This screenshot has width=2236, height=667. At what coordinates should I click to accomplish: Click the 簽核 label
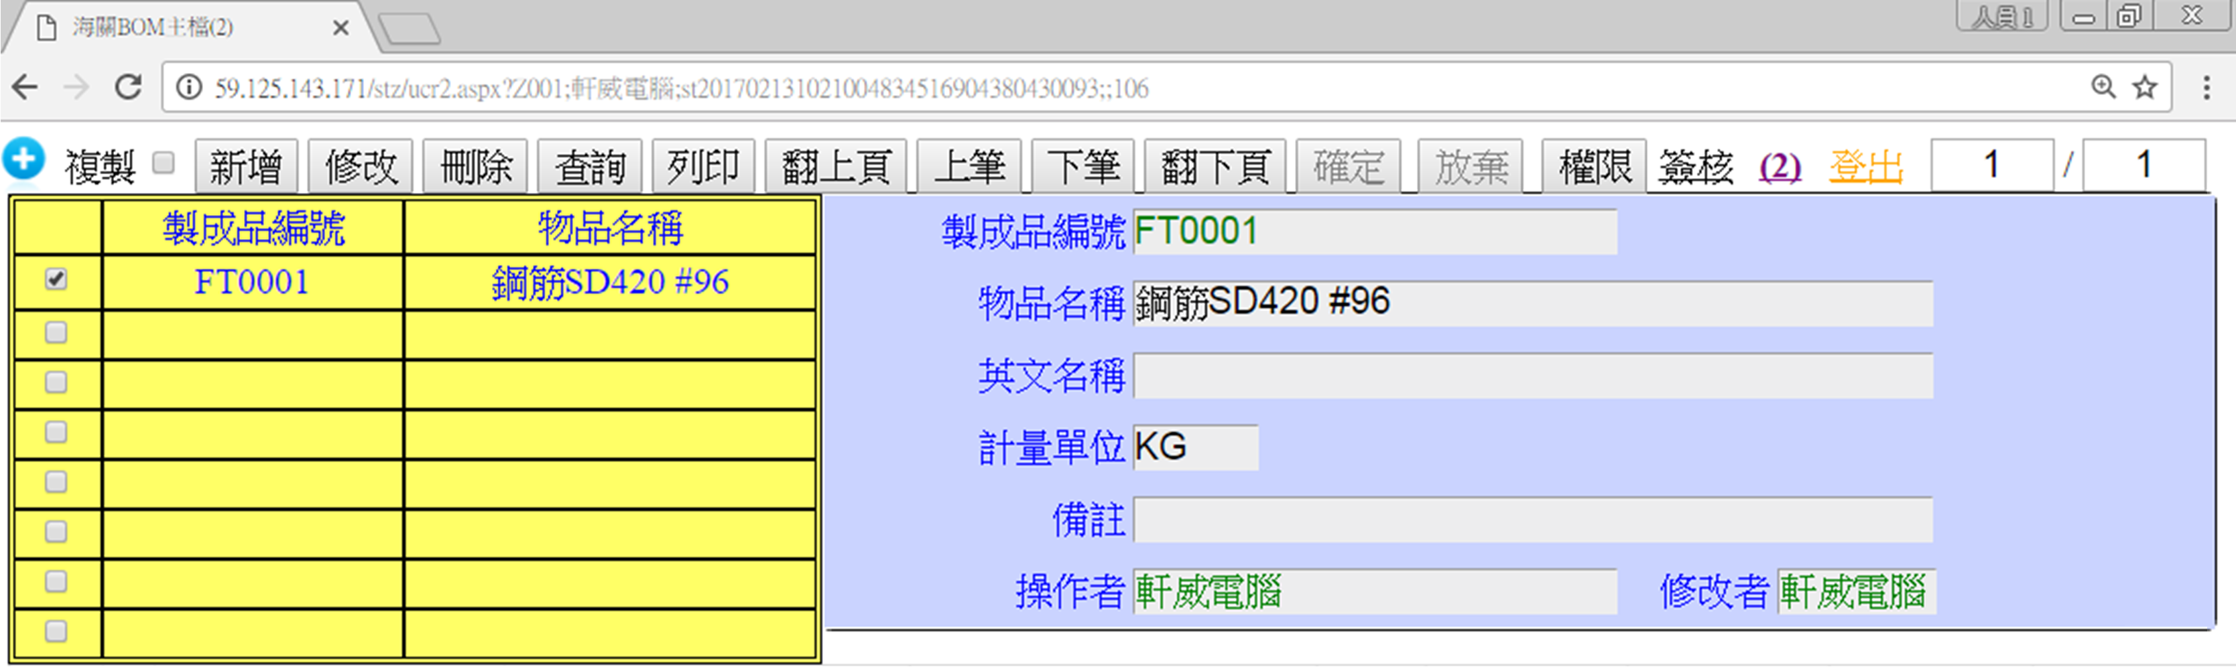click(x=1696, y=167)
